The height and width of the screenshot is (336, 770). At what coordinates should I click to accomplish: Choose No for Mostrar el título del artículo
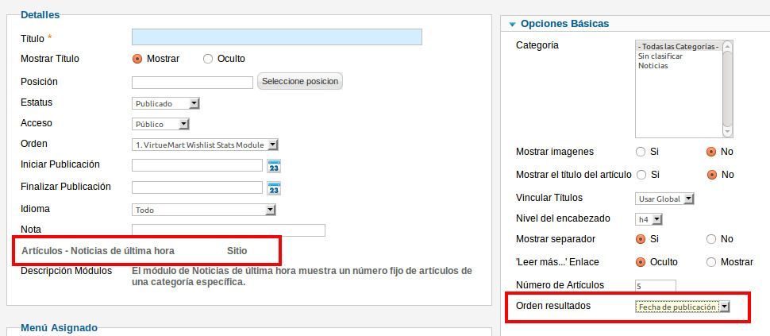(x=711, y=175)
